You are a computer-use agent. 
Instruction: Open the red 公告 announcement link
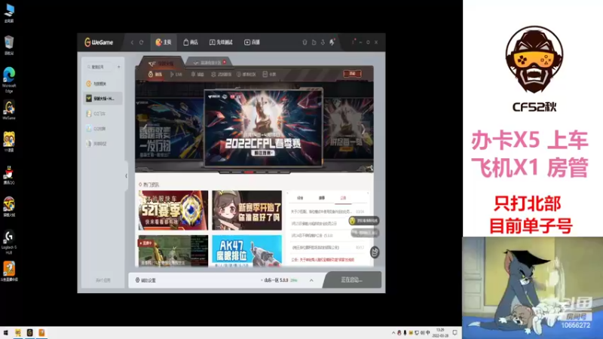pos(323,259)
